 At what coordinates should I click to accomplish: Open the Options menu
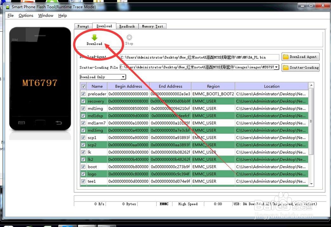click(x=26, y=16)
